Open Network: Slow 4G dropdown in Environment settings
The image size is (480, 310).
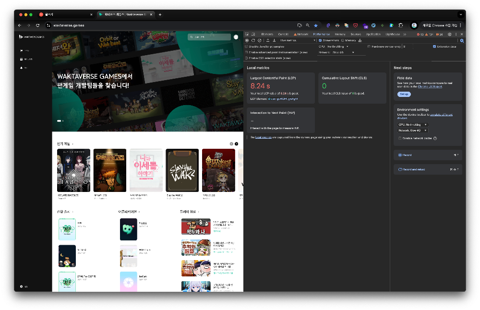(412, 131)
